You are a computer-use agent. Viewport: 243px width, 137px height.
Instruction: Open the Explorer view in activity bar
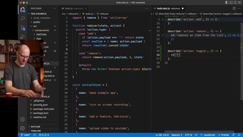coord(23,10)
